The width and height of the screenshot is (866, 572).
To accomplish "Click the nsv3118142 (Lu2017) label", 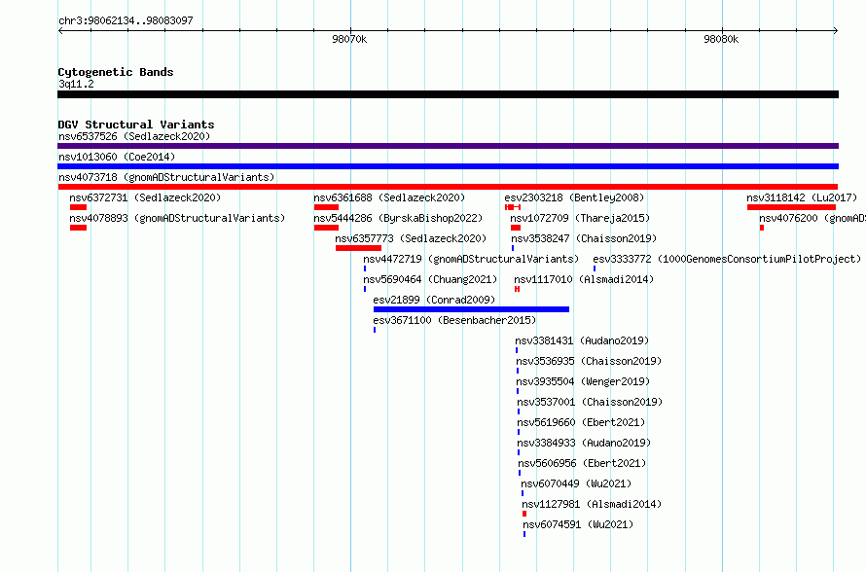I will tap(802, 197).
